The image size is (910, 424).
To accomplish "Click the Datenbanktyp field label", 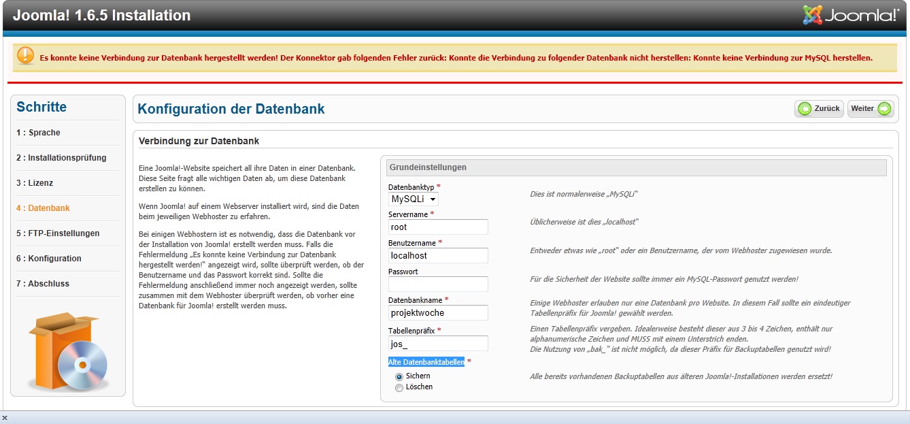I will pyautogui.click(x=411, y=186).
